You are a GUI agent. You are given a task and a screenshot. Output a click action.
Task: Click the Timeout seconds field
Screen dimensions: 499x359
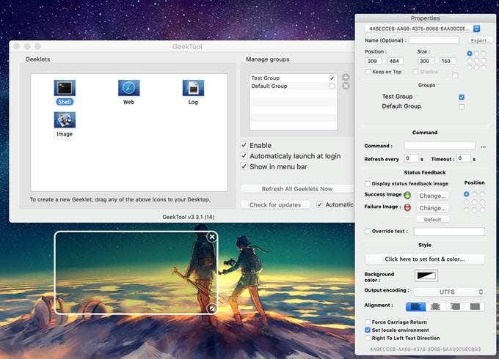pos(464,158)
